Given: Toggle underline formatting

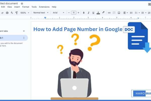Looking at the screenshot, I should (93, 13).
